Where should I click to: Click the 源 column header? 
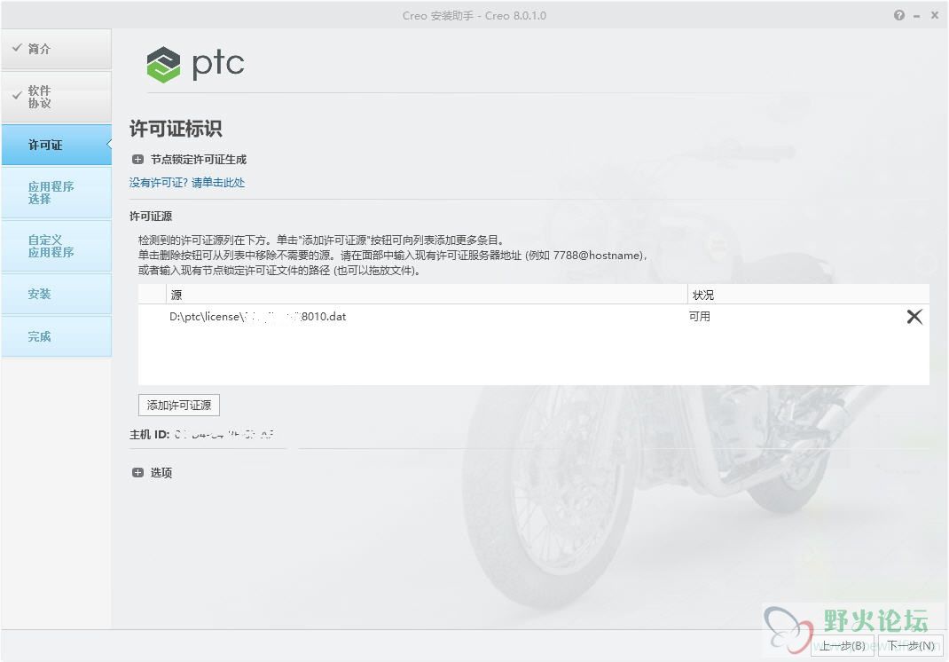[x=427, y=295]
